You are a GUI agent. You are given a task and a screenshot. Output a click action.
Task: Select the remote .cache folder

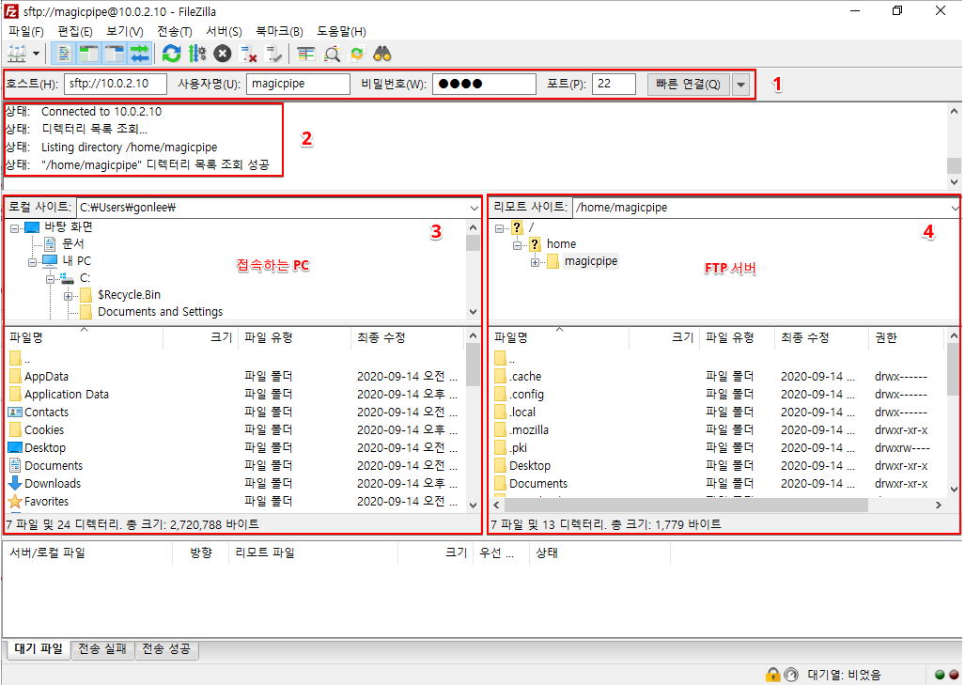point(525,377)
